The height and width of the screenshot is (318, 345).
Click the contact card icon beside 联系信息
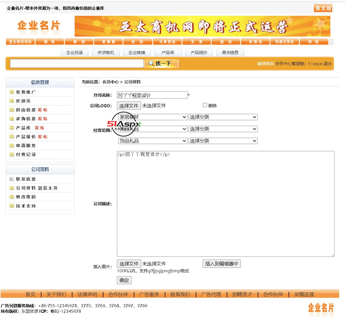[x=12, y=179]
